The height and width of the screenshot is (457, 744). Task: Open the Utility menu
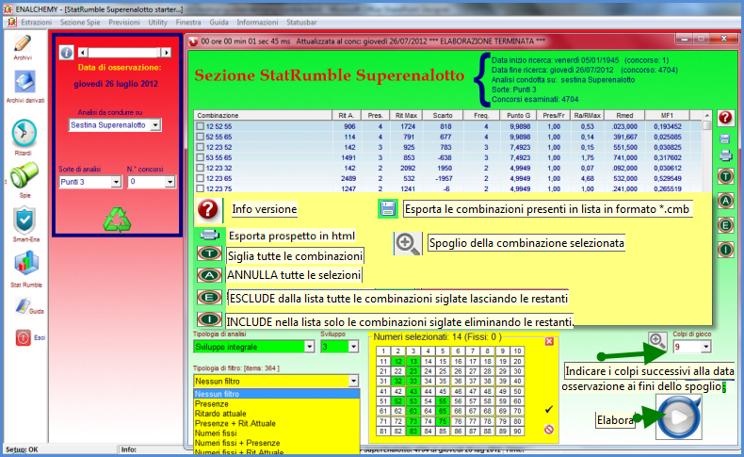(x=157, y=23)
